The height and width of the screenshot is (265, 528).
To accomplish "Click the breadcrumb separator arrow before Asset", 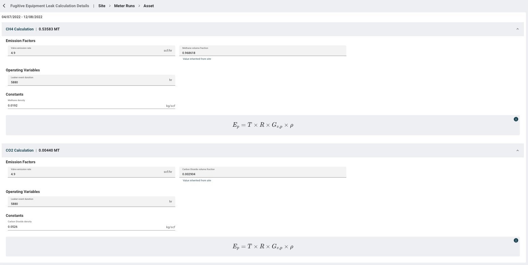I will pos(139,6).
